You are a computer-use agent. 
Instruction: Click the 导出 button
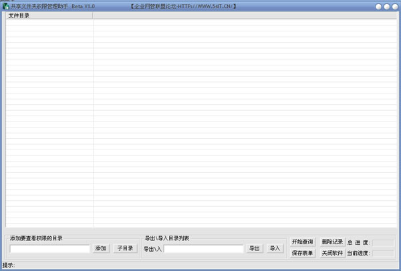coord(255,248)
